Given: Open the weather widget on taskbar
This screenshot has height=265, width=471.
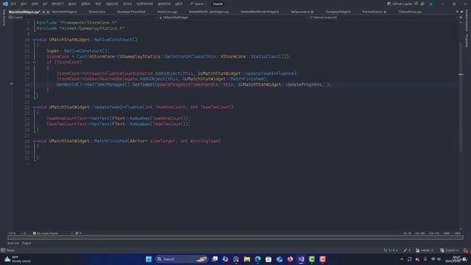Looking at the screenshot, I should click(18, 259).
